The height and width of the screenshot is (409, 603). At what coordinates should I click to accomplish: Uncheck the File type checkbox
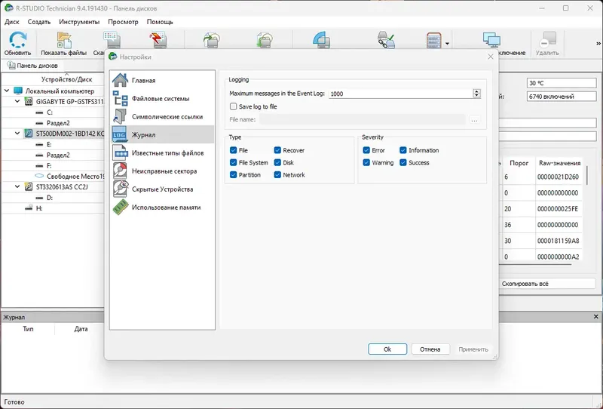tap(233, 150)
